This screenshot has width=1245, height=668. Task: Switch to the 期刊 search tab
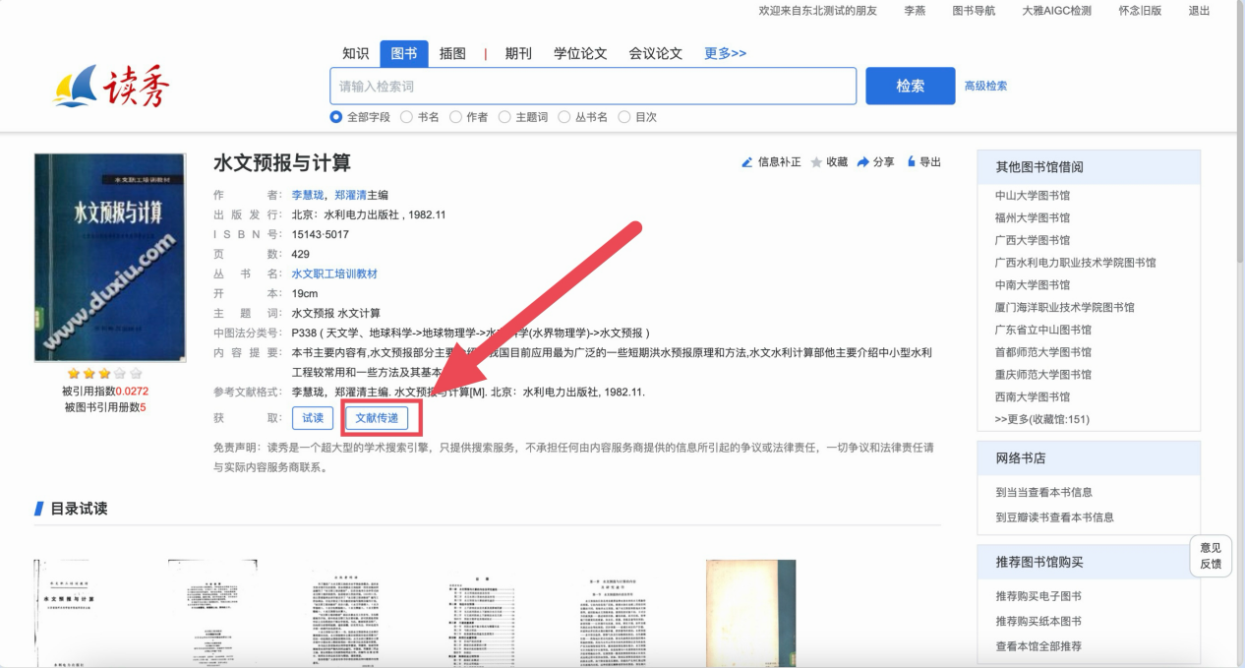[518, 53]
